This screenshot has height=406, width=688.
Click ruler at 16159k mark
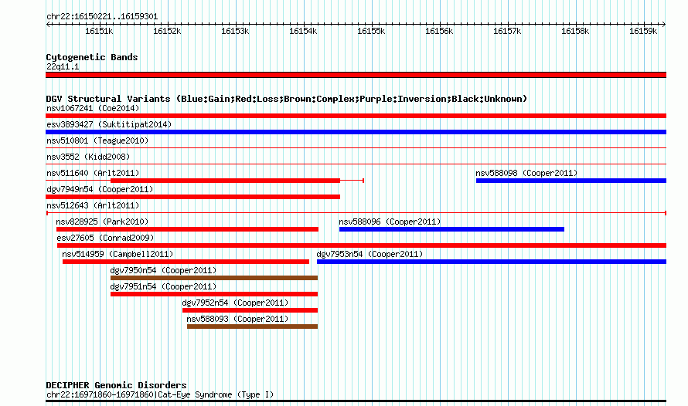tap(643, 31)
